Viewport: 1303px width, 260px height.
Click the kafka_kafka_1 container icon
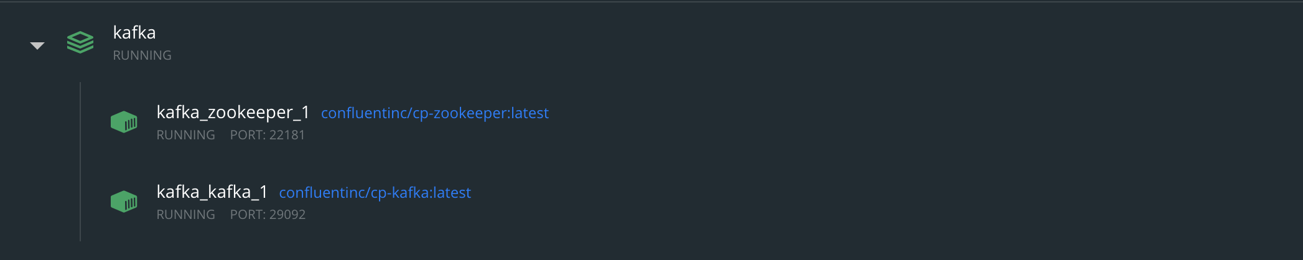coord(124,202)
